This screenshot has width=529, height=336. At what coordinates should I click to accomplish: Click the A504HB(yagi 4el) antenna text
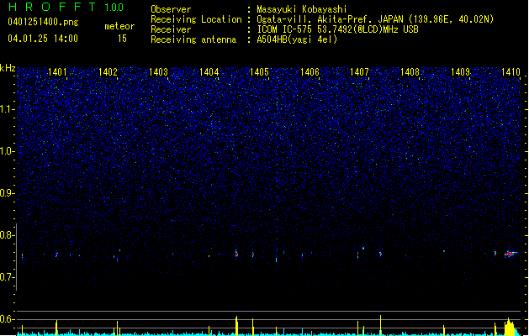coord(297,39)
